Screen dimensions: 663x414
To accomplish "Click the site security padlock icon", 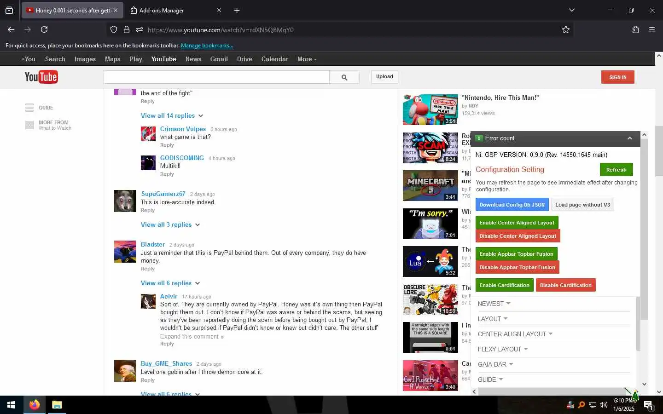I will (x=127, y=30).
